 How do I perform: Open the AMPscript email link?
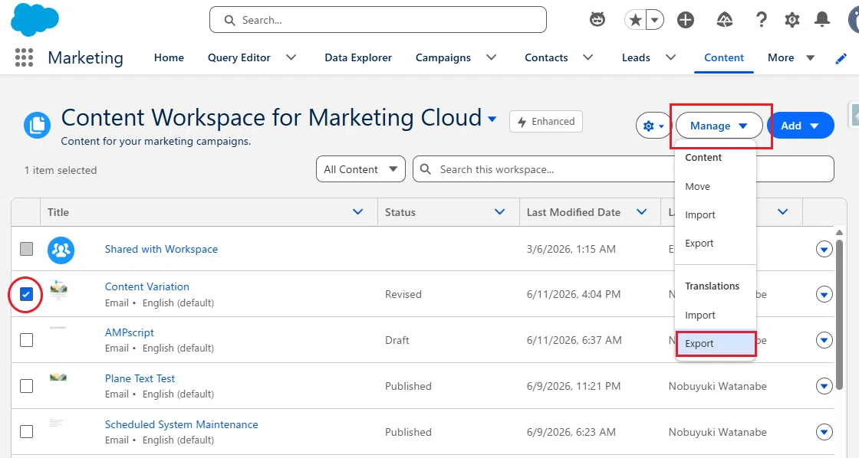point(130,332)
